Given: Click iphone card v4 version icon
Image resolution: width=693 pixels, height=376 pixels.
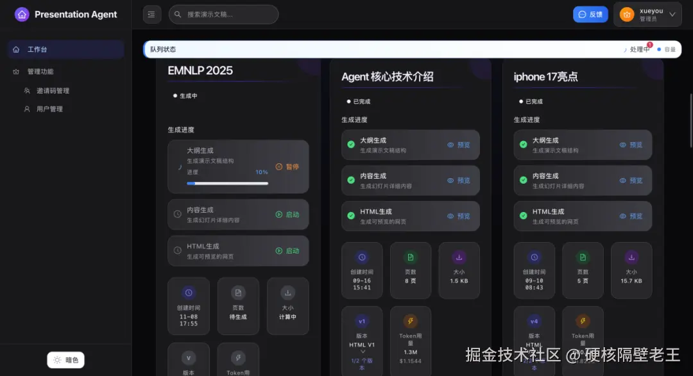Looking at the screenshot, I should (x=535, y=322).
